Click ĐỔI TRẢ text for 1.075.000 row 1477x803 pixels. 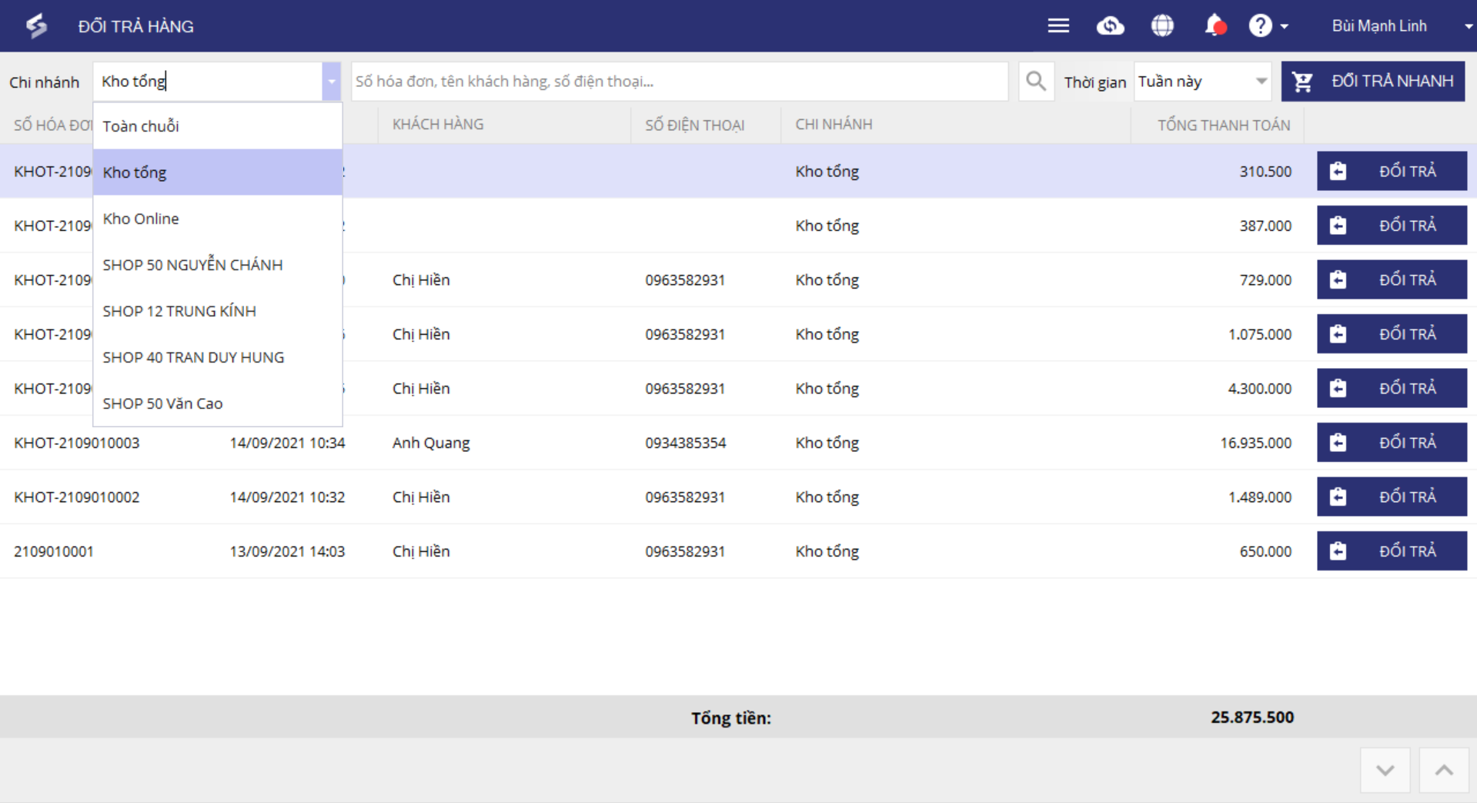[1408, 334]
